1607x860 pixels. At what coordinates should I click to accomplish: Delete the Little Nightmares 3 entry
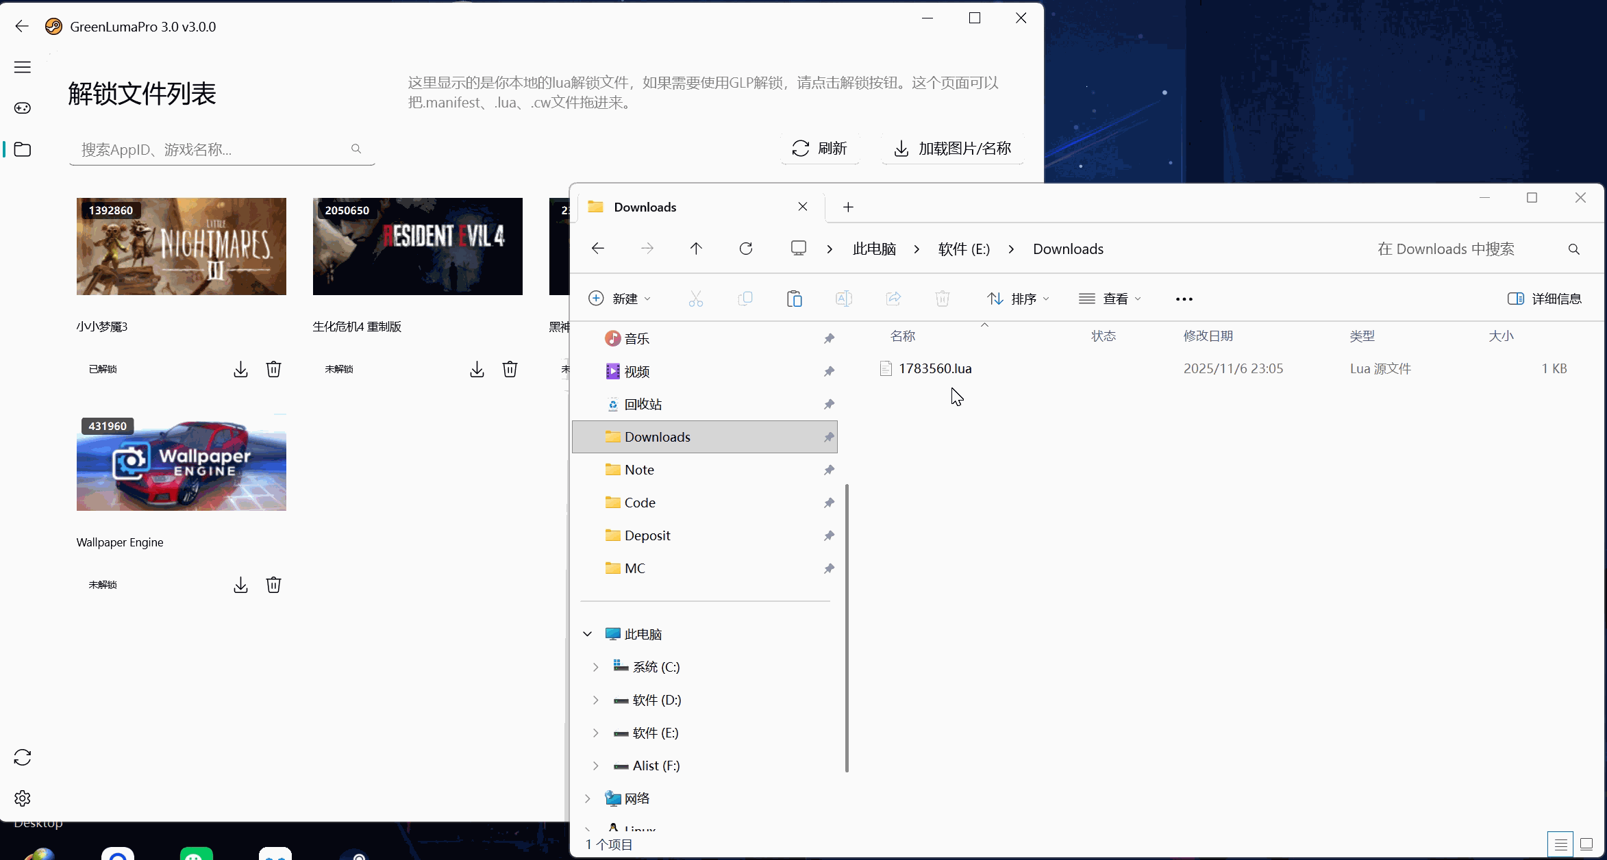tap(273, 370)
